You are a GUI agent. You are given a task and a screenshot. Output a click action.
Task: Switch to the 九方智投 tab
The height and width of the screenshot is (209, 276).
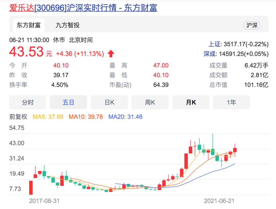point(67,25)
